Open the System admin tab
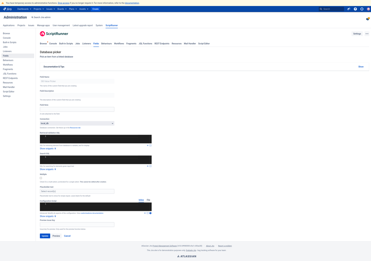 pos(99,25)
